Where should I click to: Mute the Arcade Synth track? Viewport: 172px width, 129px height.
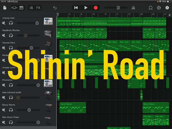pyautogui.click(x=4, y=73)
